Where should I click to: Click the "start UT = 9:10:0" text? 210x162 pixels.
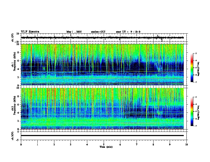pyautogui.click(x=128, y=32)
